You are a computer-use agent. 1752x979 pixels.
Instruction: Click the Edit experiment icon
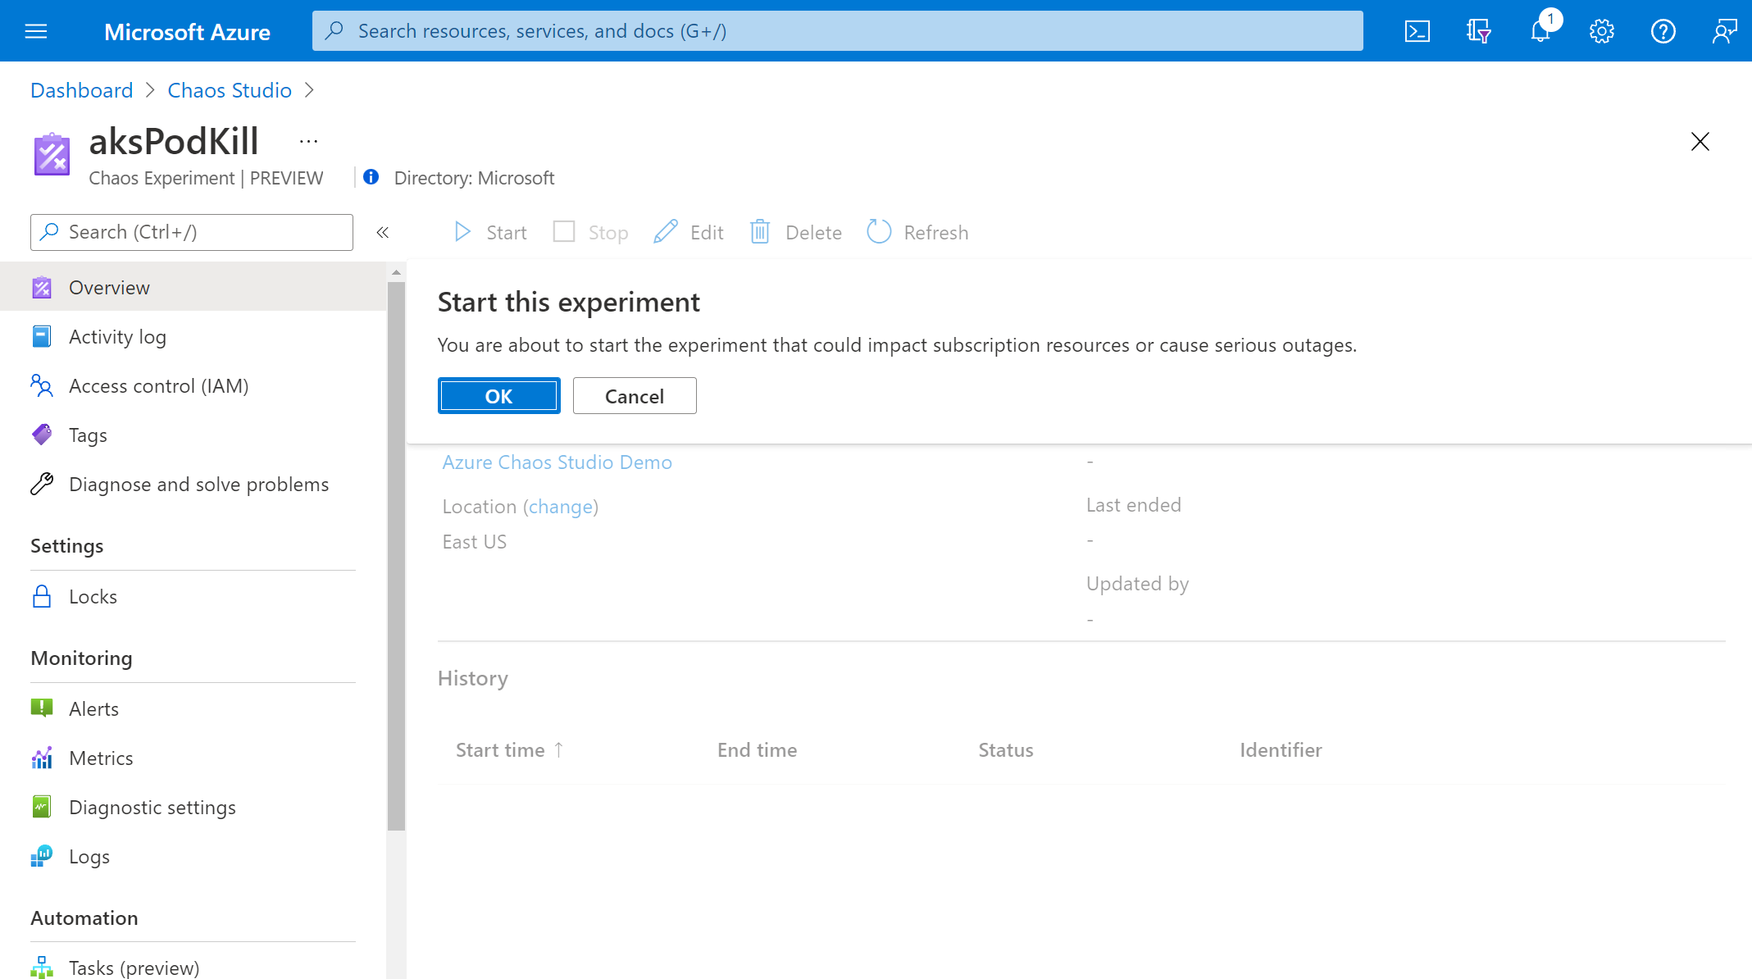667,232
